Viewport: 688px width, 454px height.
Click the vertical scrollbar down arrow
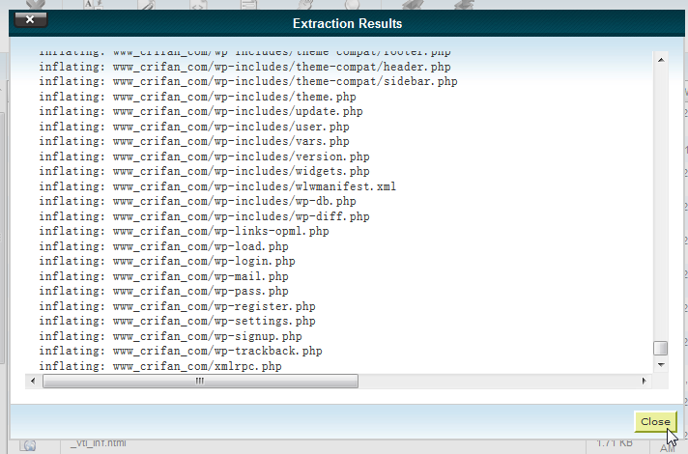[661, 364]
